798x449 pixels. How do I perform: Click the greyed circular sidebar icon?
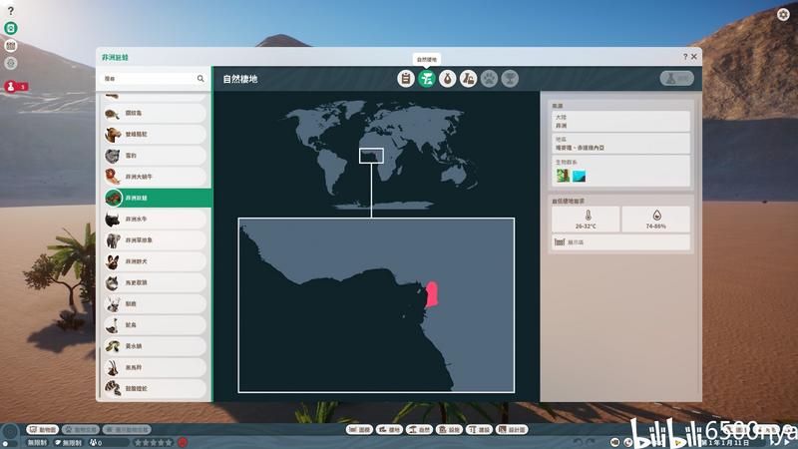(11, 63)
